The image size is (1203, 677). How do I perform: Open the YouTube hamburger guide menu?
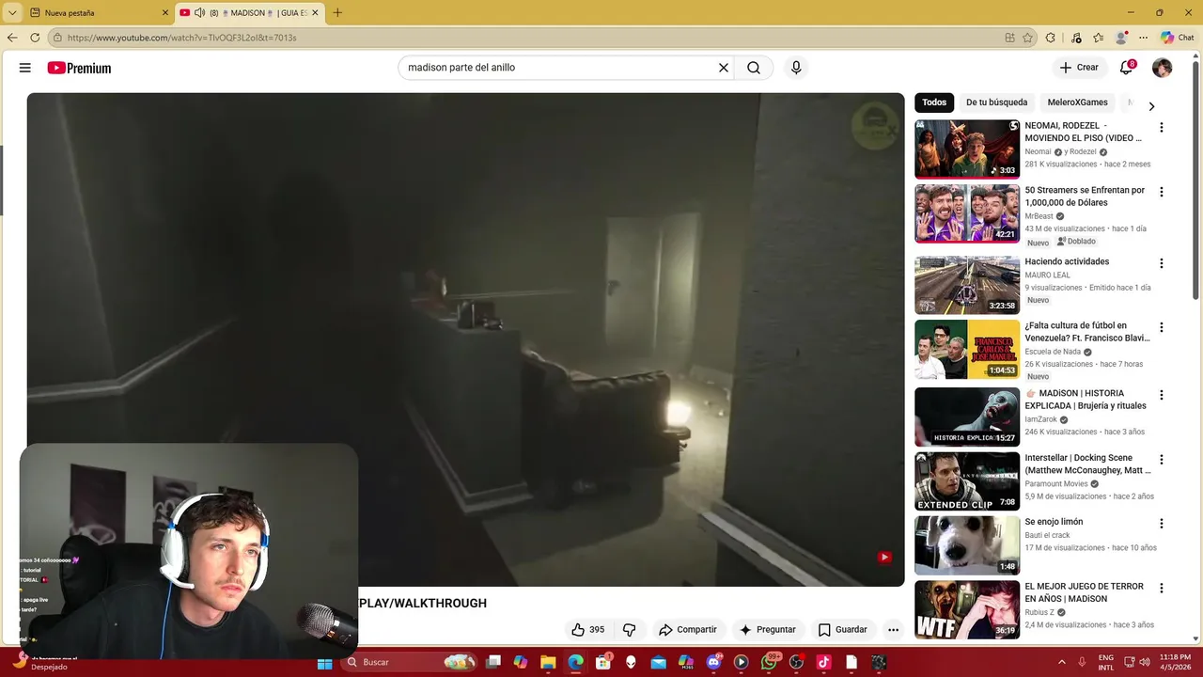(25, 68)
